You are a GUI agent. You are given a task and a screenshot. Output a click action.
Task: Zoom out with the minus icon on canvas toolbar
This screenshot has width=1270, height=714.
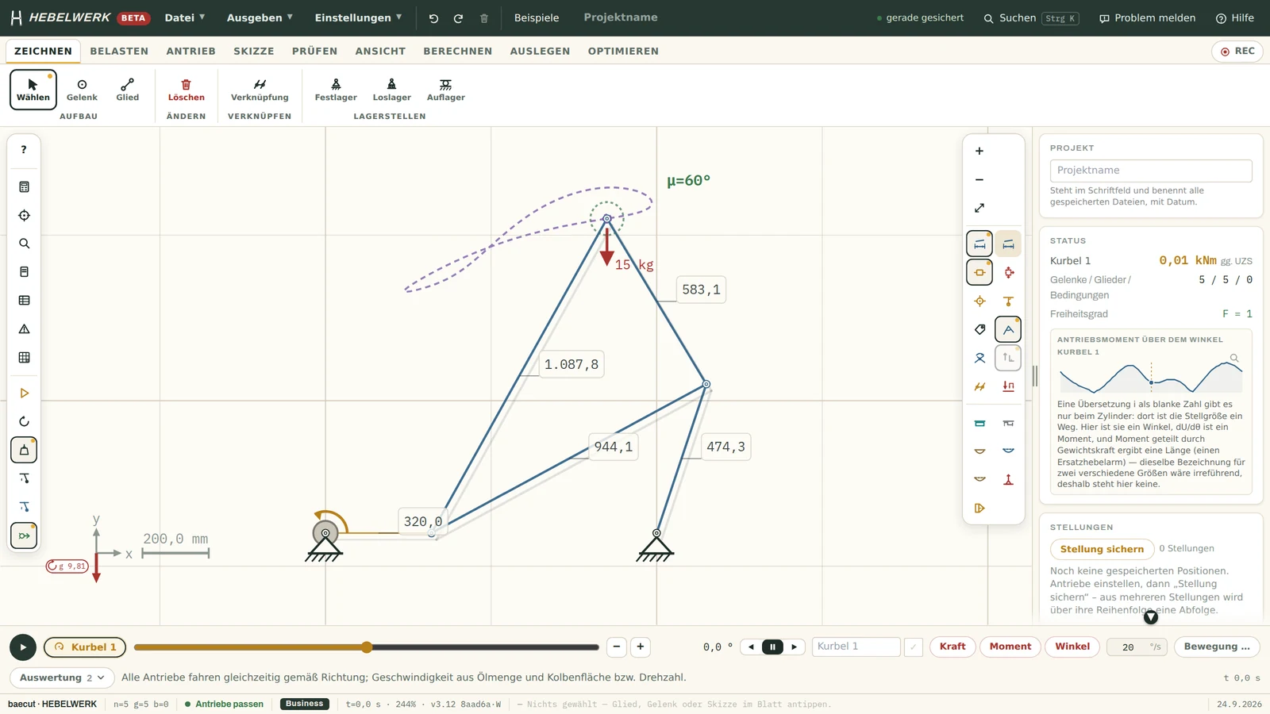pyautogui.click(x=979, y=179)
